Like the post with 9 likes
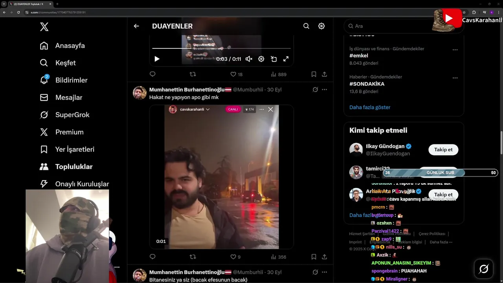Image resolution: width=503 pixels, height=283 pixels. point(235,257)
